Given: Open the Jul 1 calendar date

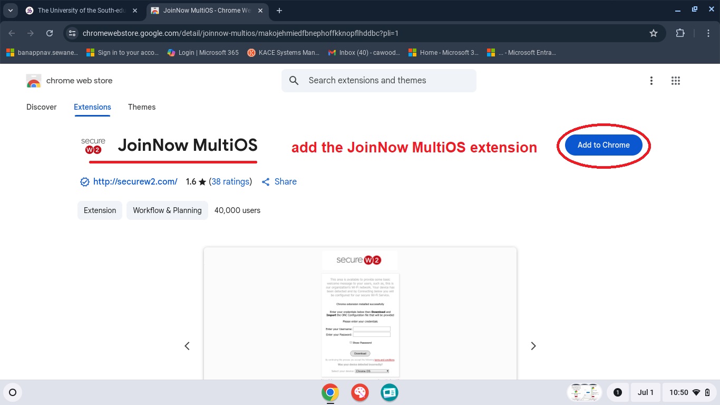Looking at the screenshot, I should coord(646,392).
